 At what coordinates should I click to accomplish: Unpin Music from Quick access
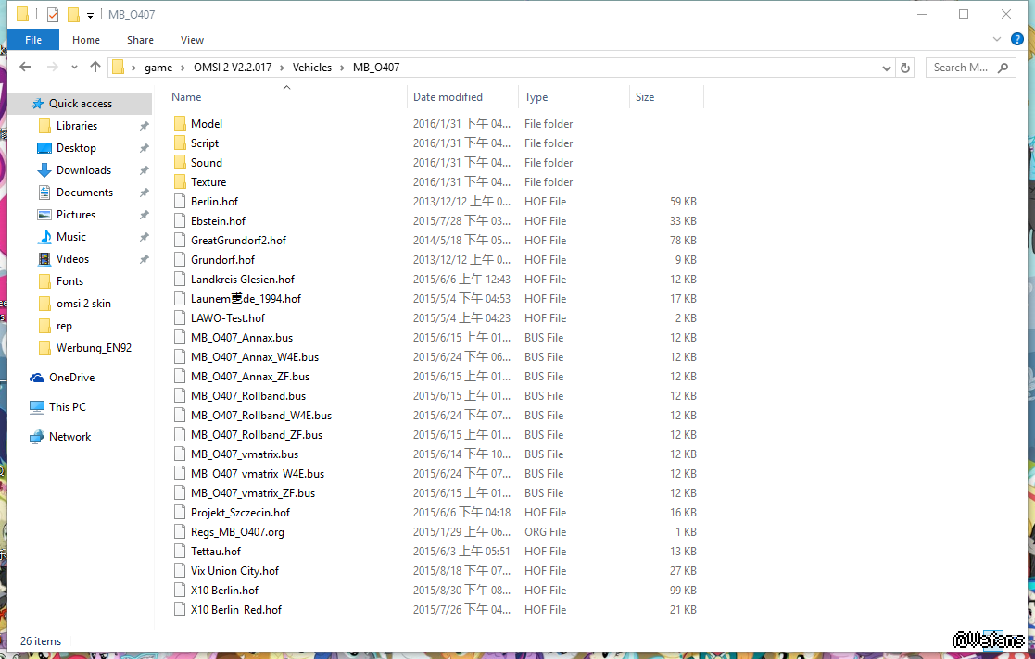(x=144, y=237)
